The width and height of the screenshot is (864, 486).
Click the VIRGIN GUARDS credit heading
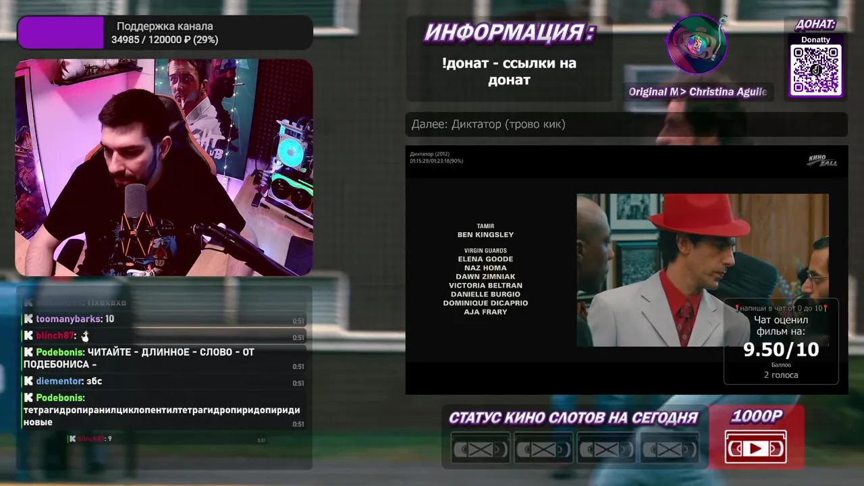(x=485, y=250)
